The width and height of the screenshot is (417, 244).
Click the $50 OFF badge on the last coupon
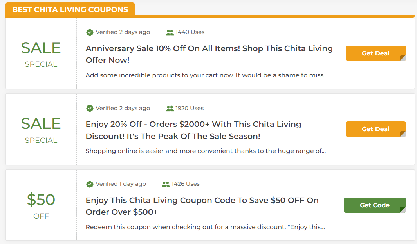41,200
